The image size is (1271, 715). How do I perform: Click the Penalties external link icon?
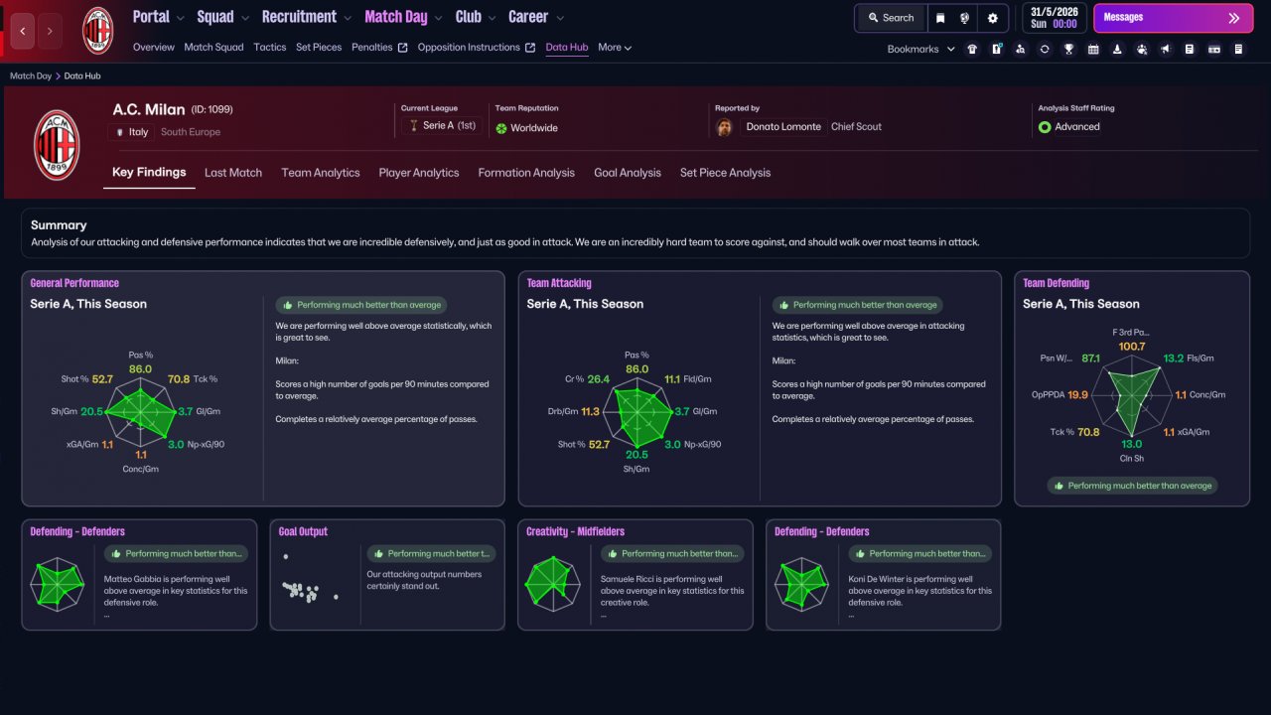click(x=402, y=48)
